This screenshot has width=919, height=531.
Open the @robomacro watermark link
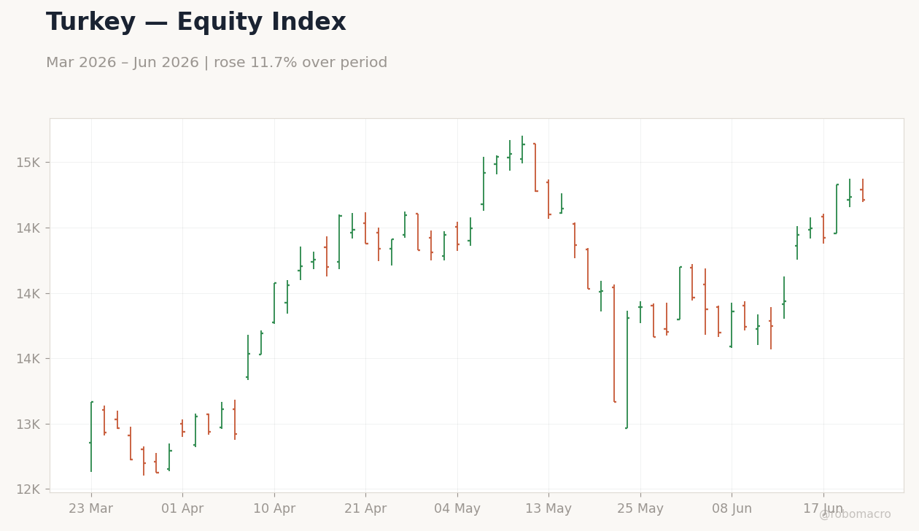855,514
